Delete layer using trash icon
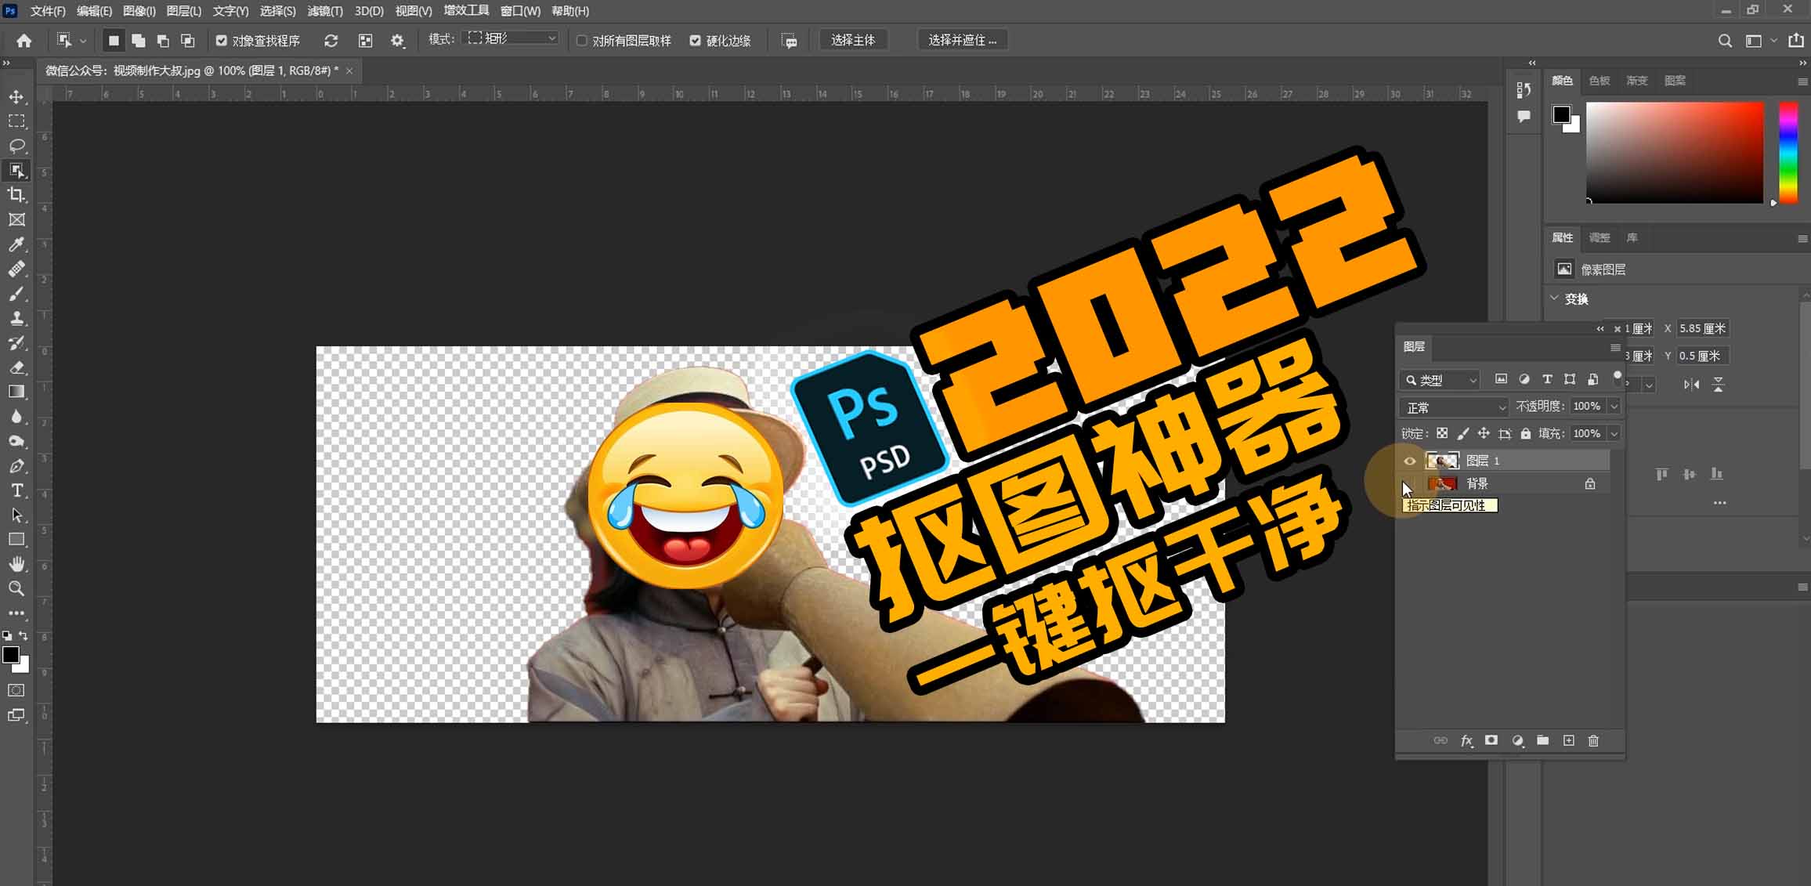The height and width of the screenshot is (886, 1811). (x=1593, y=740)
